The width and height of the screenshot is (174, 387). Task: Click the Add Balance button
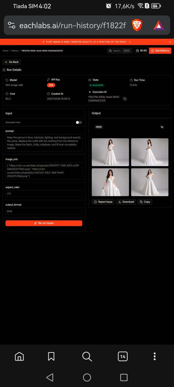[x=160, y=51]
